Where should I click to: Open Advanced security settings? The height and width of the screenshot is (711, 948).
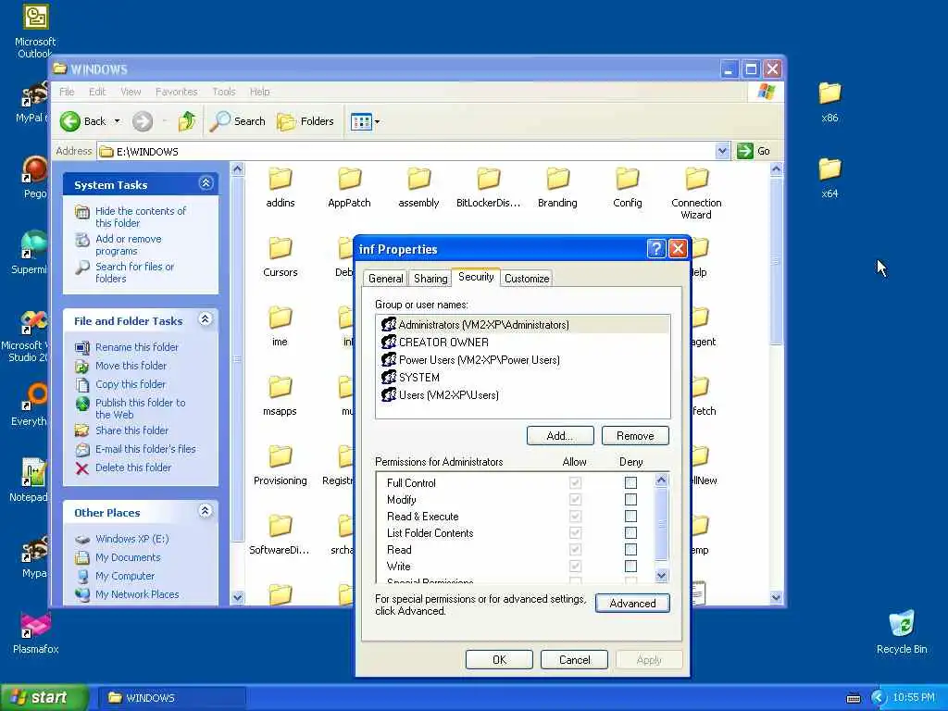click(x=632, y=604)
